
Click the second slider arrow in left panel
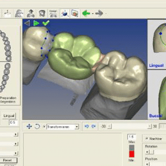pyautogui.click(x=16, y=144)
